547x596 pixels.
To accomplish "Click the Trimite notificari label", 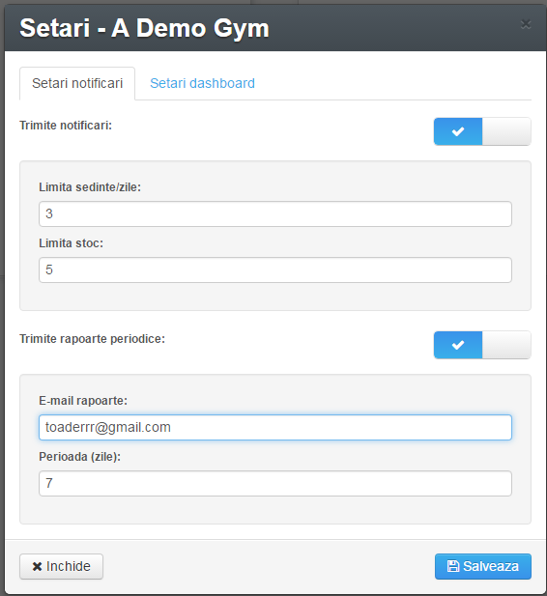I will (66, 126).
